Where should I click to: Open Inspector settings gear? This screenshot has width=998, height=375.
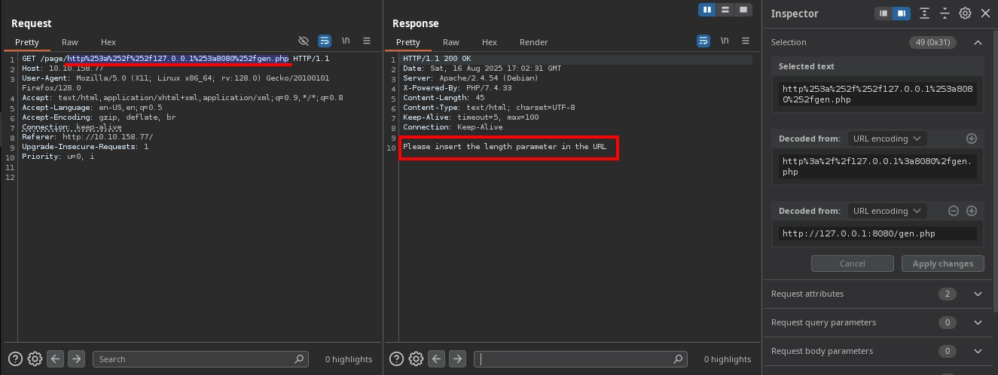965,14
